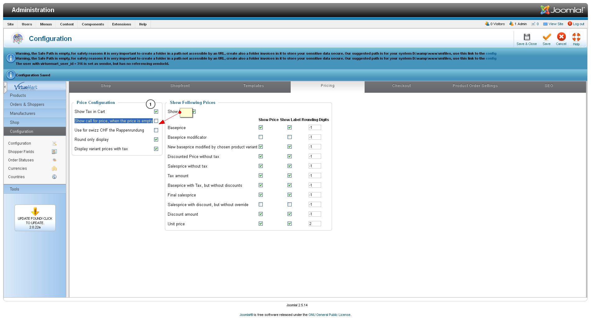Enable Use for swizz CHF Rappenrundung
Image resolution: width=591 pixels, height=324 pixels.
pos(156,130)
